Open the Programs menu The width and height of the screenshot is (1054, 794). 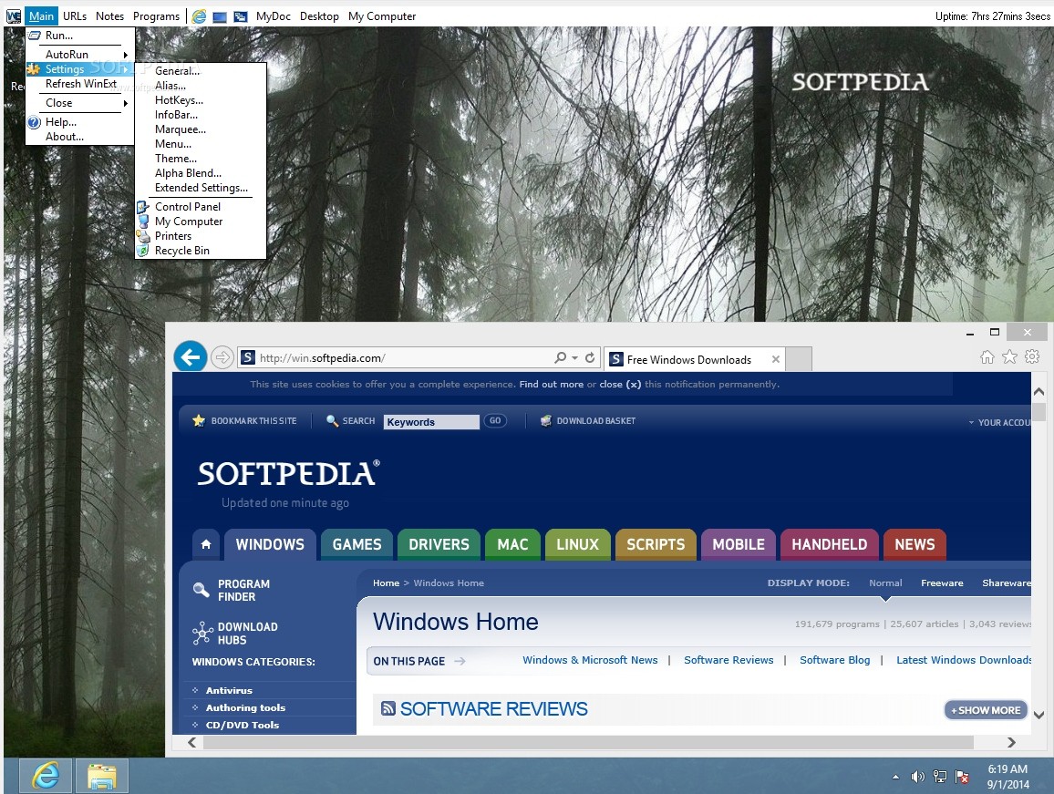(156, 16)
